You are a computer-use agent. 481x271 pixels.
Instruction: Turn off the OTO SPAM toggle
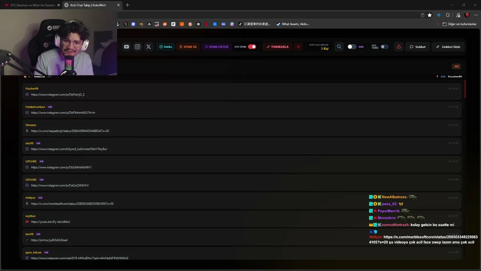point(252,47)
